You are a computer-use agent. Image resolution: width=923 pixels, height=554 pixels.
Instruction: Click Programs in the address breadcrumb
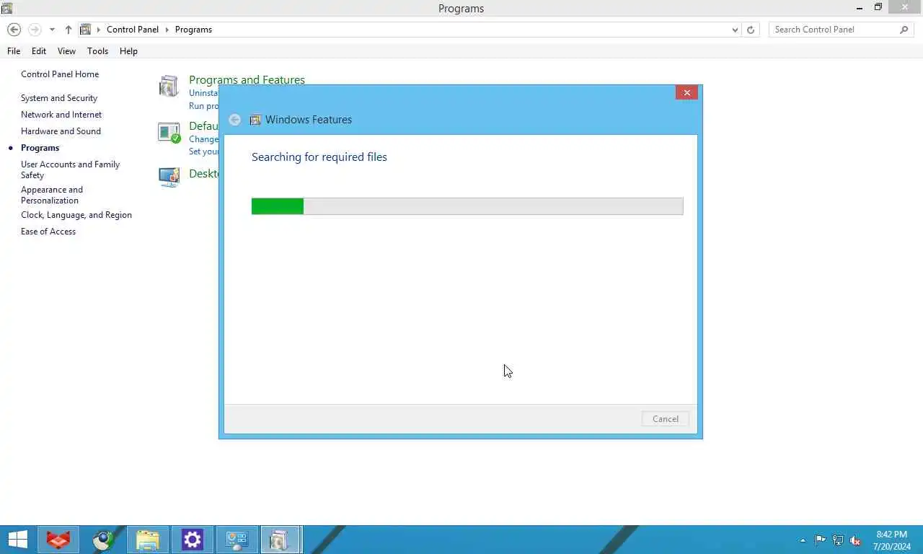click(193, 30)
